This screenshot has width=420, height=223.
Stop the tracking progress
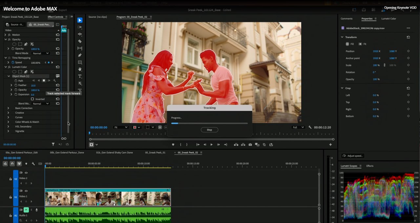tap(209, 130)
